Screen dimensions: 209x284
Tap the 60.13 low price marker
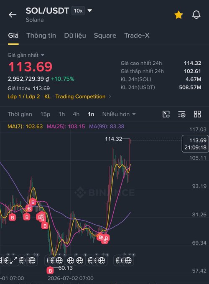tap(66, 268)
